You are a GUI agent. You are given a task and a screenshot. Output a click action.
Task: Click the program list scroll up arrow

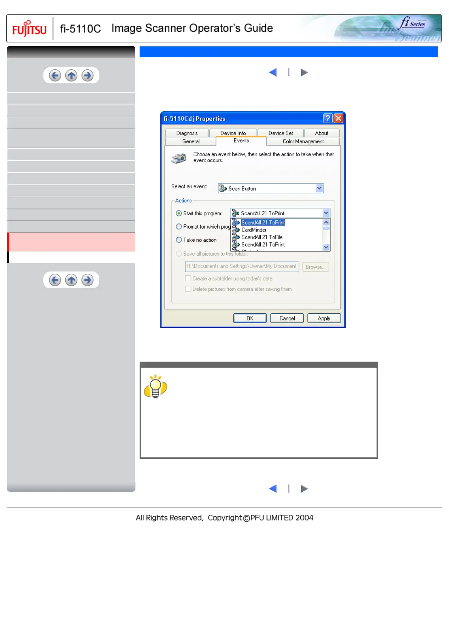tap(326, 222)
